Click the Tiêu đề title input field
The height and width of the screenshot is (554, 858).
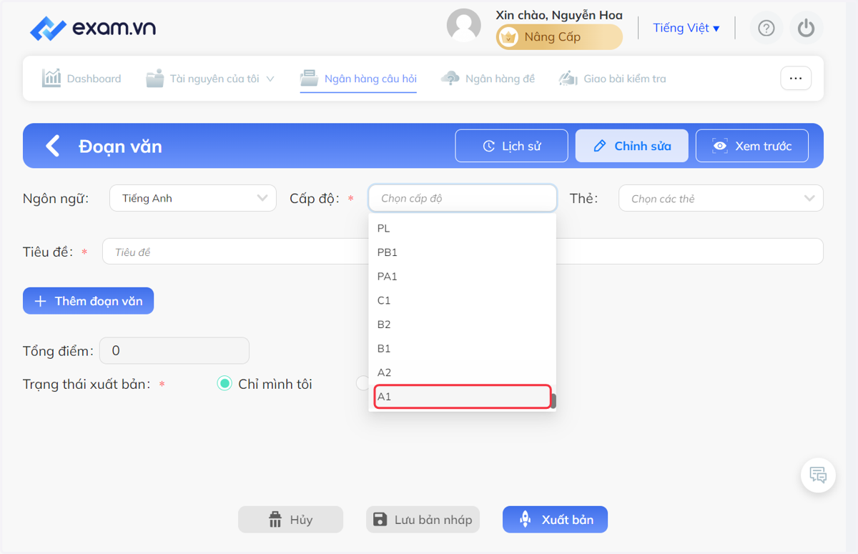click(463, 252)
